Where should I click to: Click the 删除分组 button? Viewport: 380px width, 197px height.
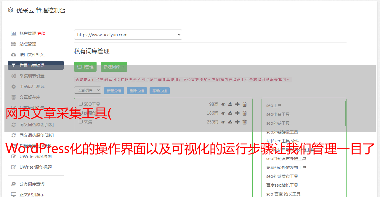point(137,91)
